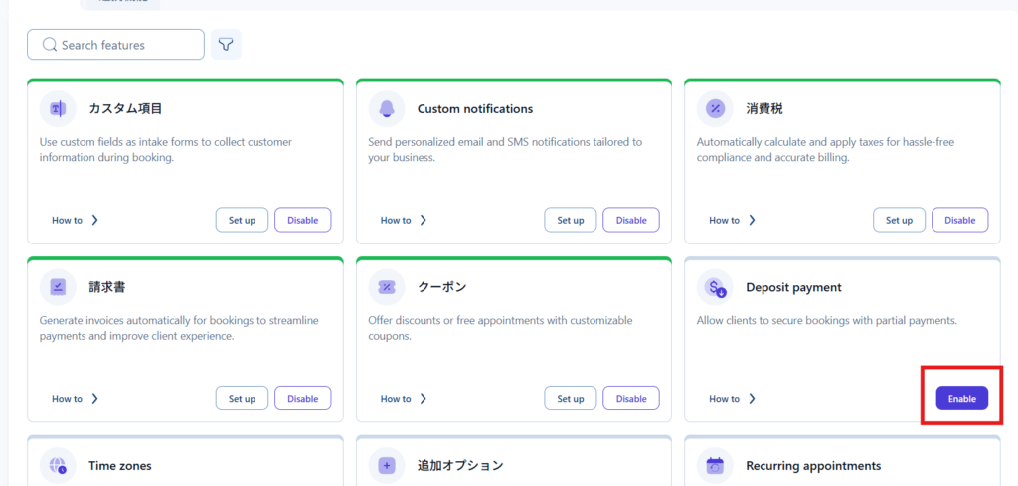Screen dimensions: 1018x486
Task: Click the filter funnel icon
Action: pyautogui.click(x=226, y=45)
